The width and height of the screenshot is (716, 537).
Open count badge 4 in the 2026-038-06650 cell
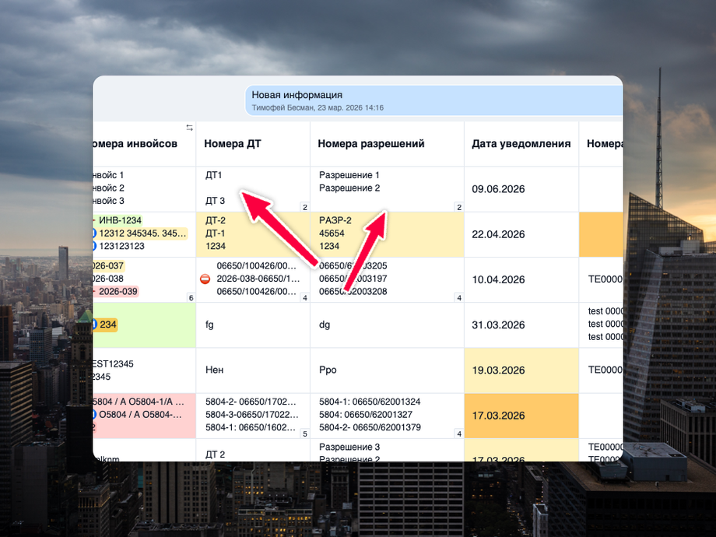tap(304, 298)
